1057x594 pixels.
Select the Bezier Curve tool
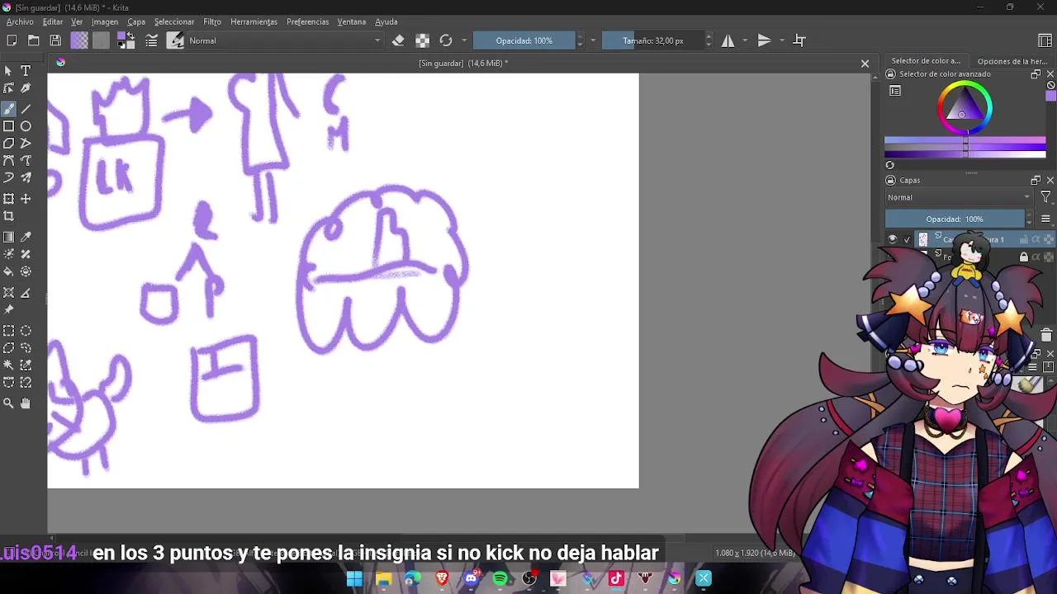pyautogui.click(x=8, y=160)
